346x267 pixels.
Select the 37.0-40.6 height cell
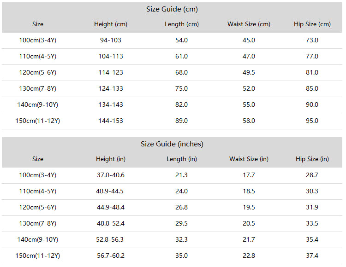(x=111, y=175)
